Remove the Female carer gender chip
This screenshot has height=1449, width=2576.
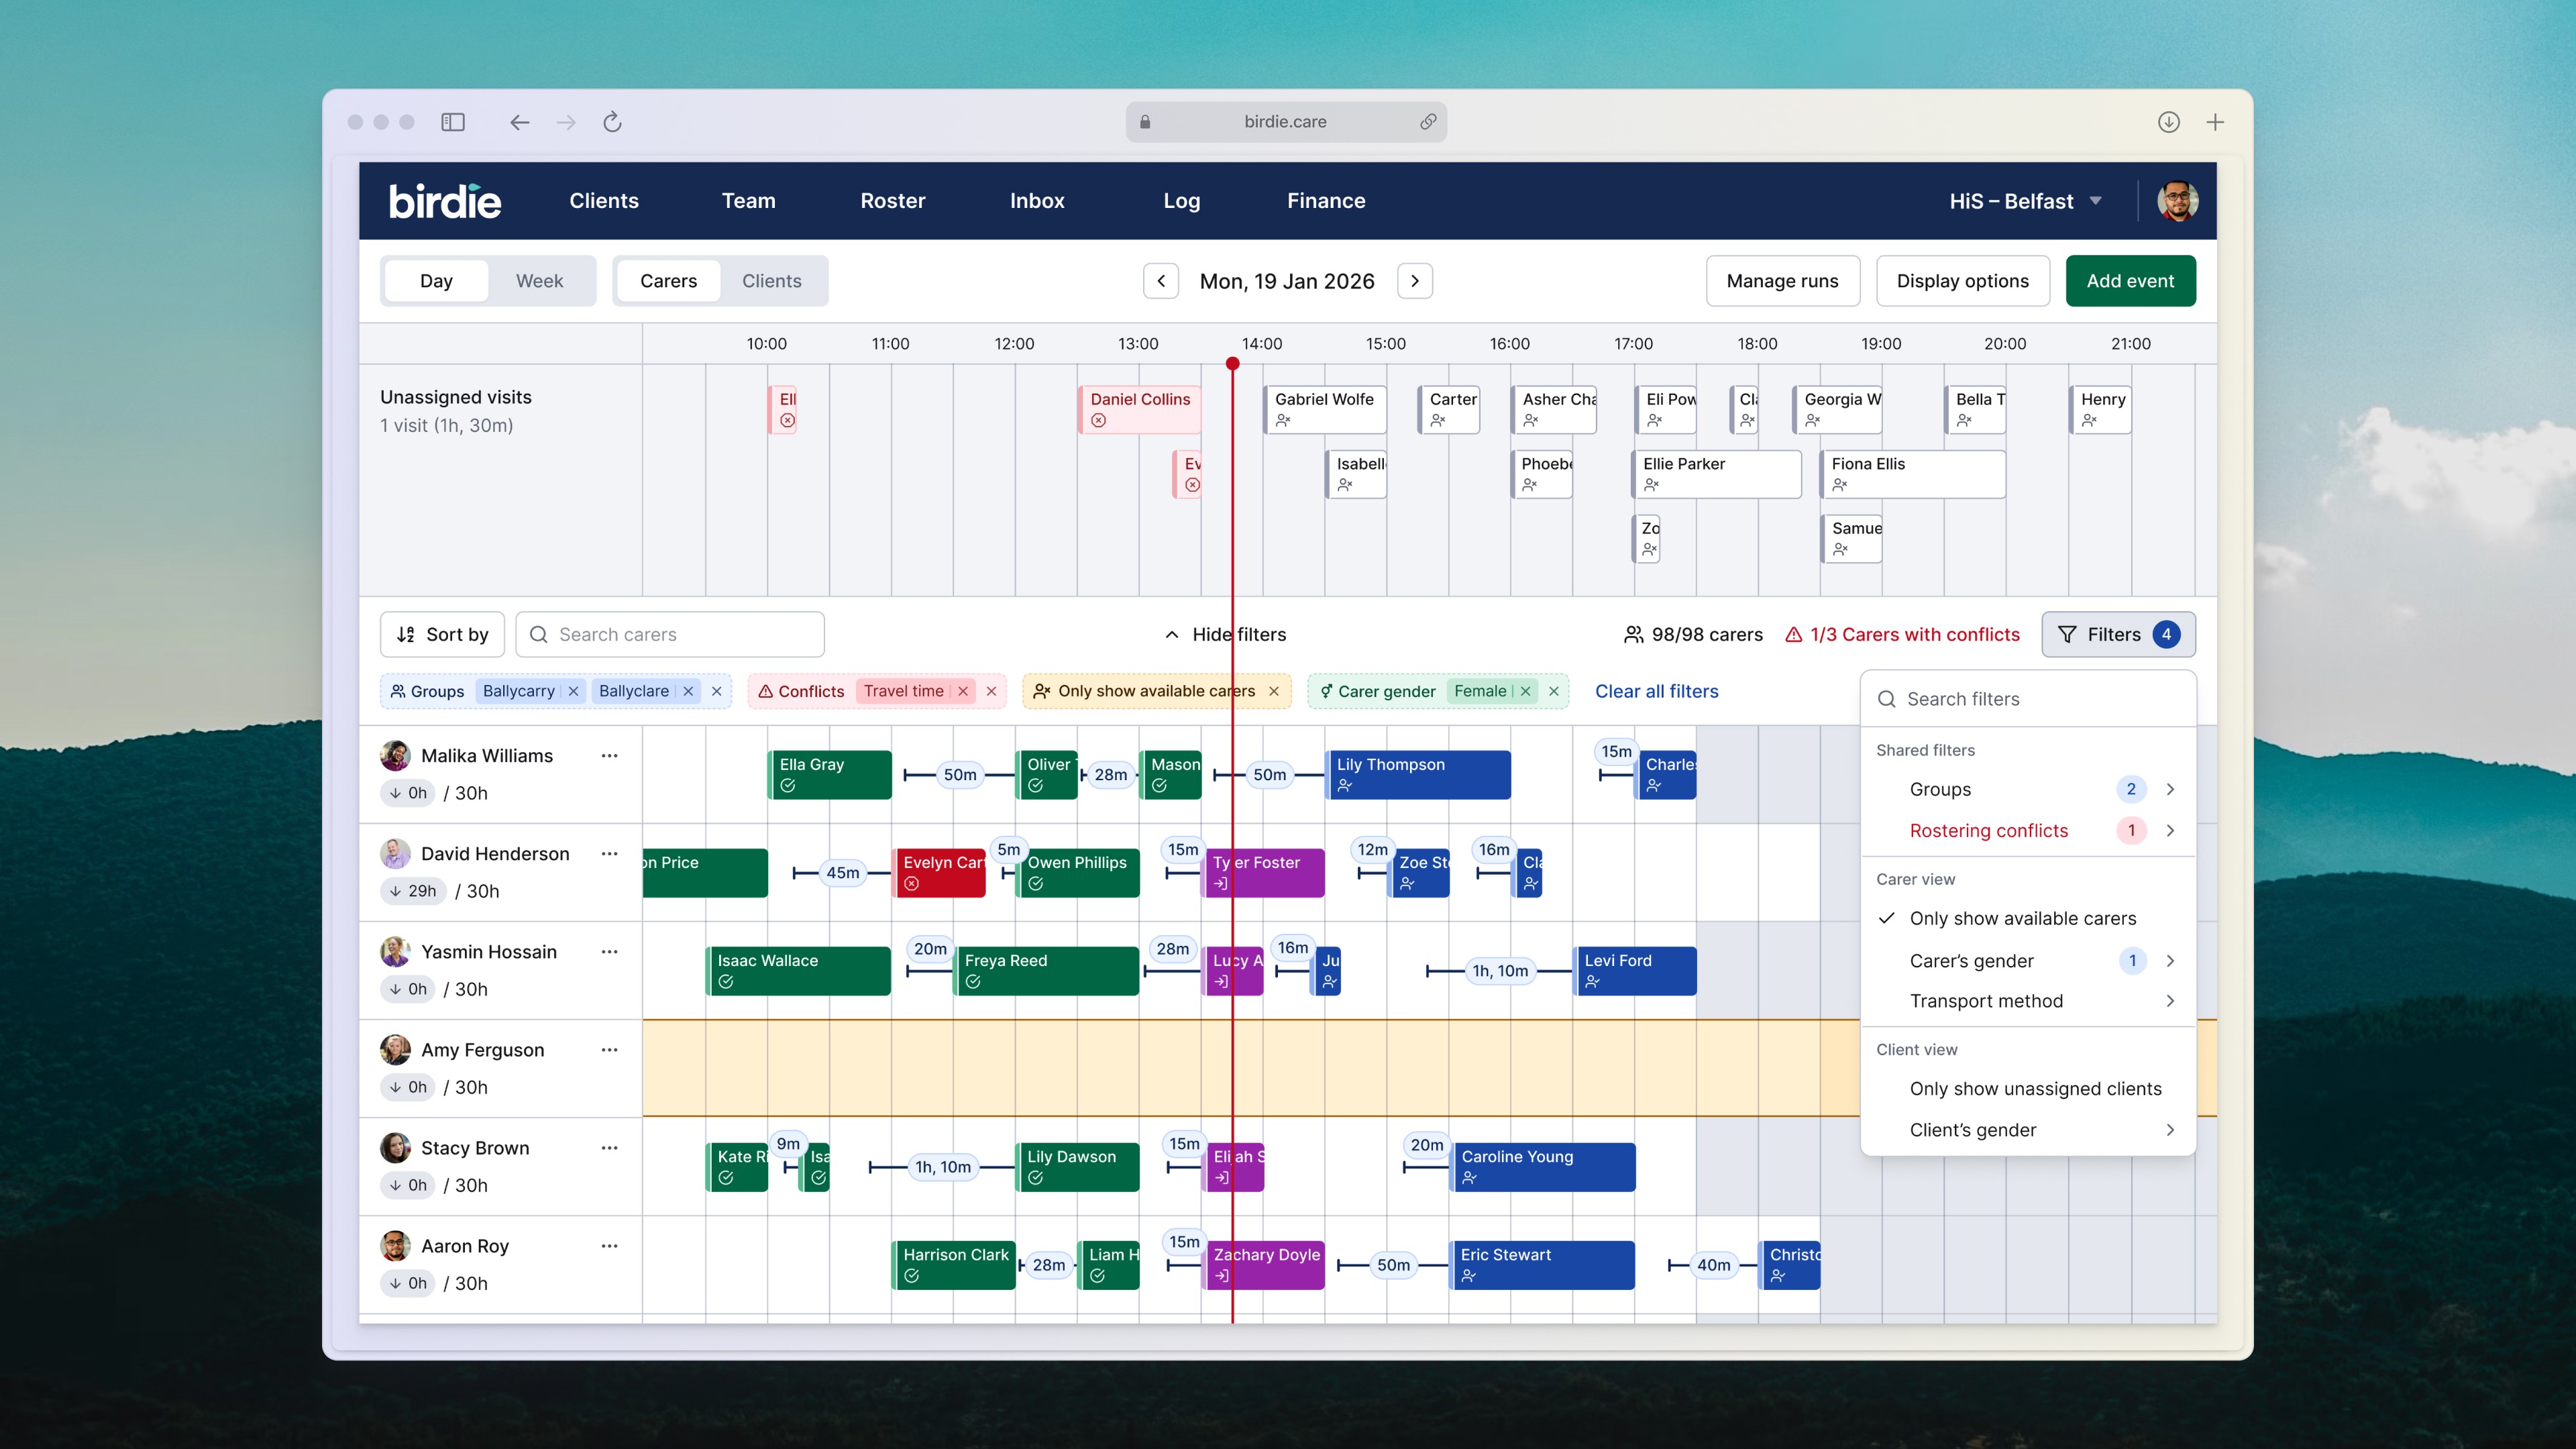pyautogui.click(x=1525, y=691)
